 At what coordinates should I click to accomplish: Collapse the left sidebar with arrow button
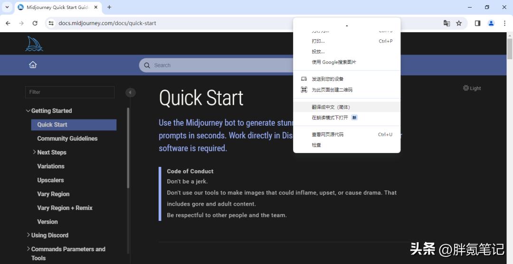[x=130, y=92]
